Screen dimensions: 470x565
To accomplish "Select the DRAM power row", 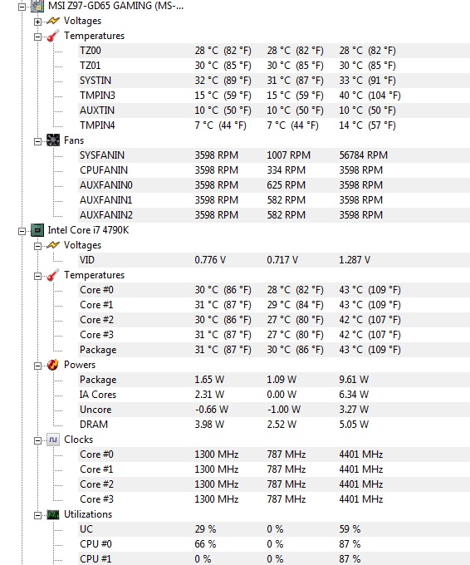I will [274, 424].
